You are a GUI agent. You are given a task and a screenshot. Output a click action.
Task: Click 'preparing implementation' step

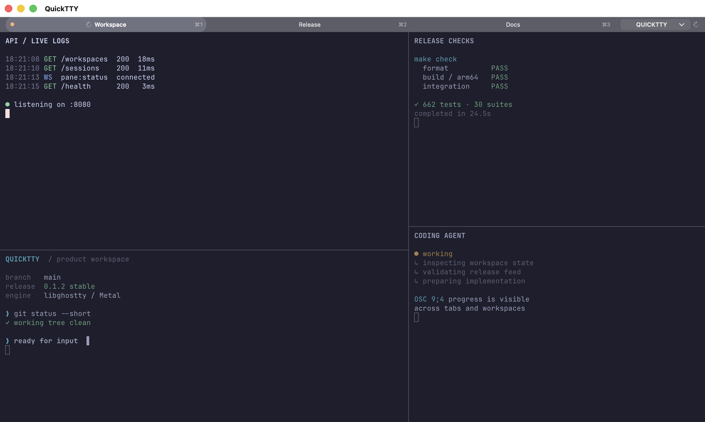[474, 281]
